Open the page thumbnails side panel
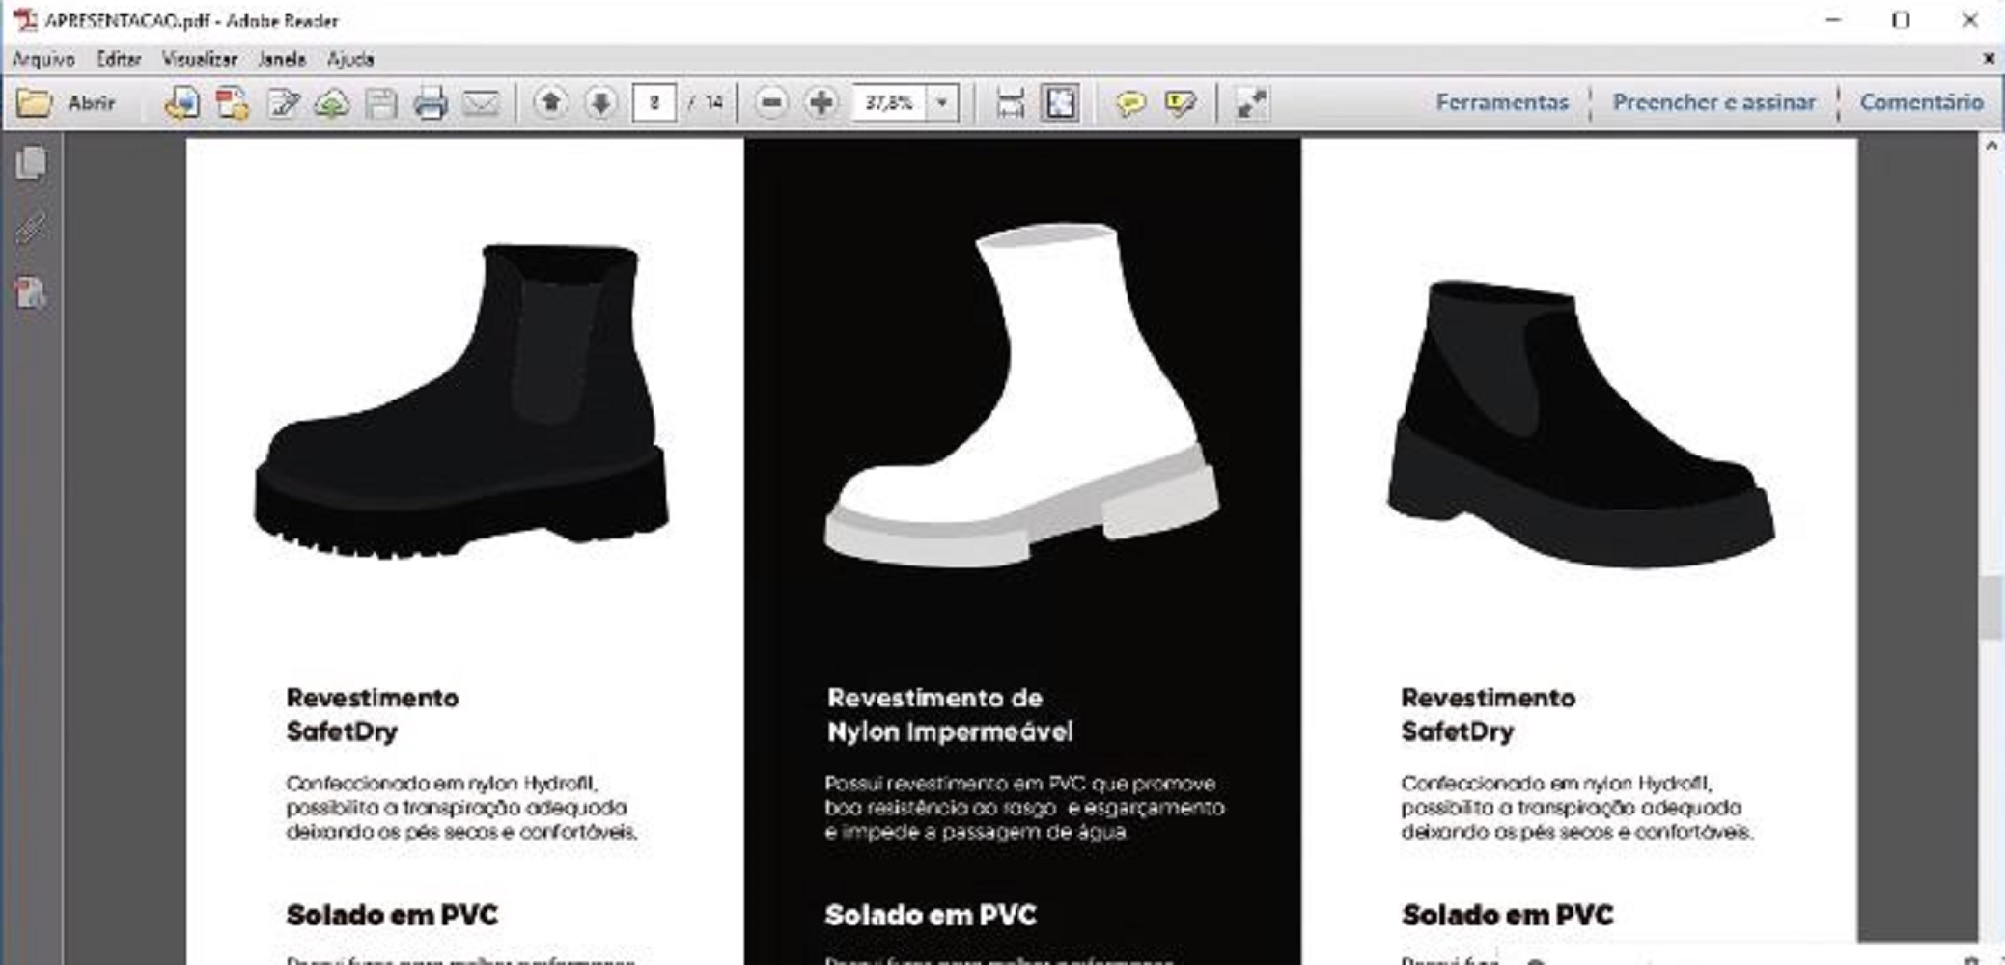Screen dimensions: 2005x965 click(x=31, y=163)
